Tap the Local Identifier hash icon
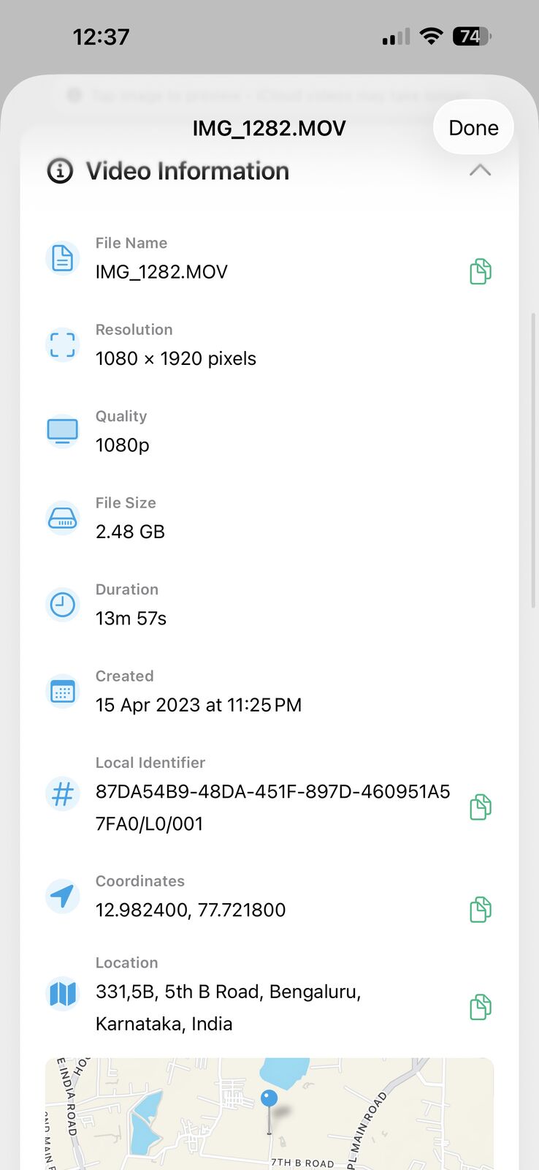 tap(63, 794)
